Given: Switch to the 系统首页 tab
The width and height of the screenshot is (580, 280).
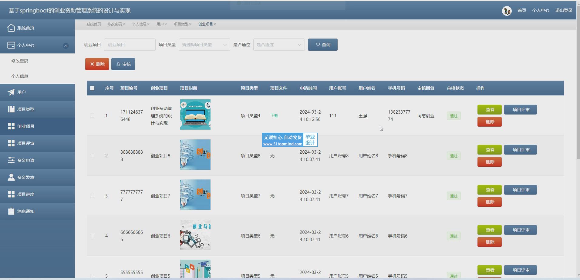Looking at the screenshot, I should [x=94, y=24].
